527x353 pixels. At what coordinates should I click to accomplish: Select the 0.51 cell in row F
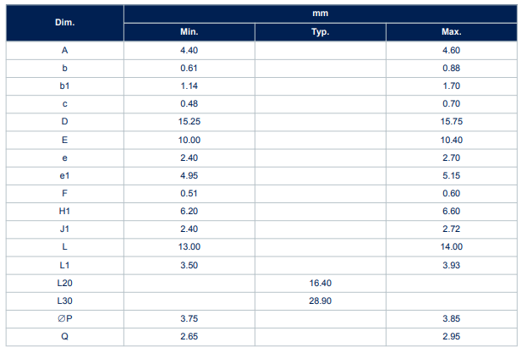(x=189, y=193)
